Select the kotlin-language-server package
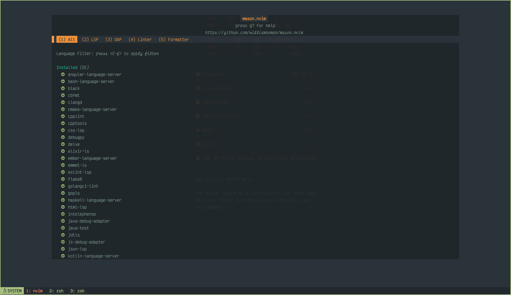The width and height of the screenshot is (511, 295). coord(94,256)
